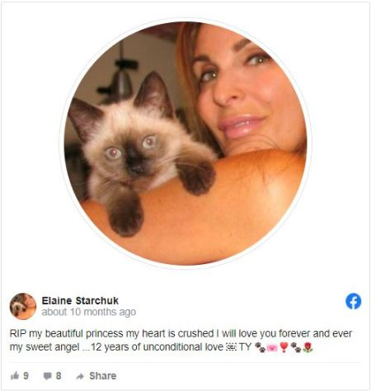
Task: Click the second paw prints emoji
Action: (296, 347)
